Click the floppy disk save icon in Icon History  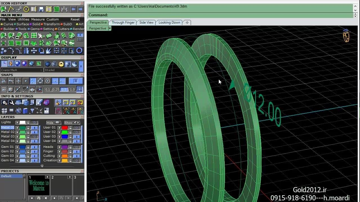tap(41, 9)
